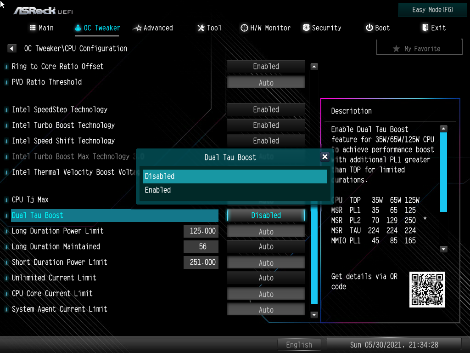The height and width of the screenshot is (353, 470).
Task: Open the Boot tab
Action: [377, 28]
